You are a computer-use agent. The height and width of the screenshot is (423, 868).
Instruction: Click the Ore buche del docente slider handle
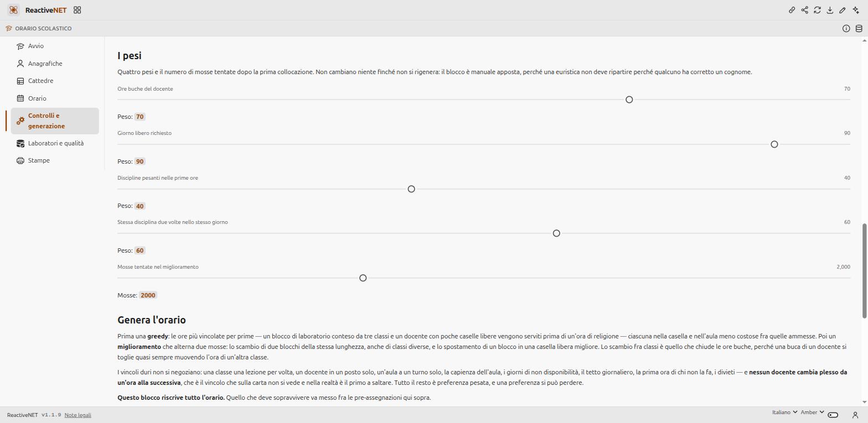pyautogui.click(x=629, y=100)
